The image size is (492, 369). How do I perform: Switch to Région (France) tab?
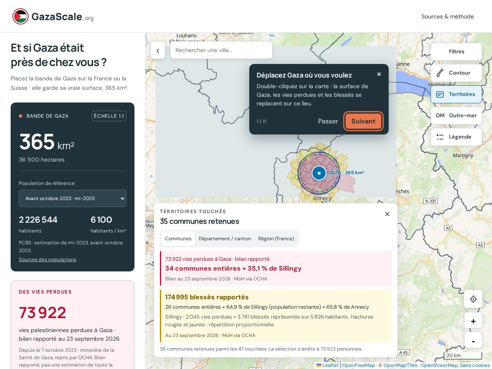pyautogui.click(x=276, y=239)
